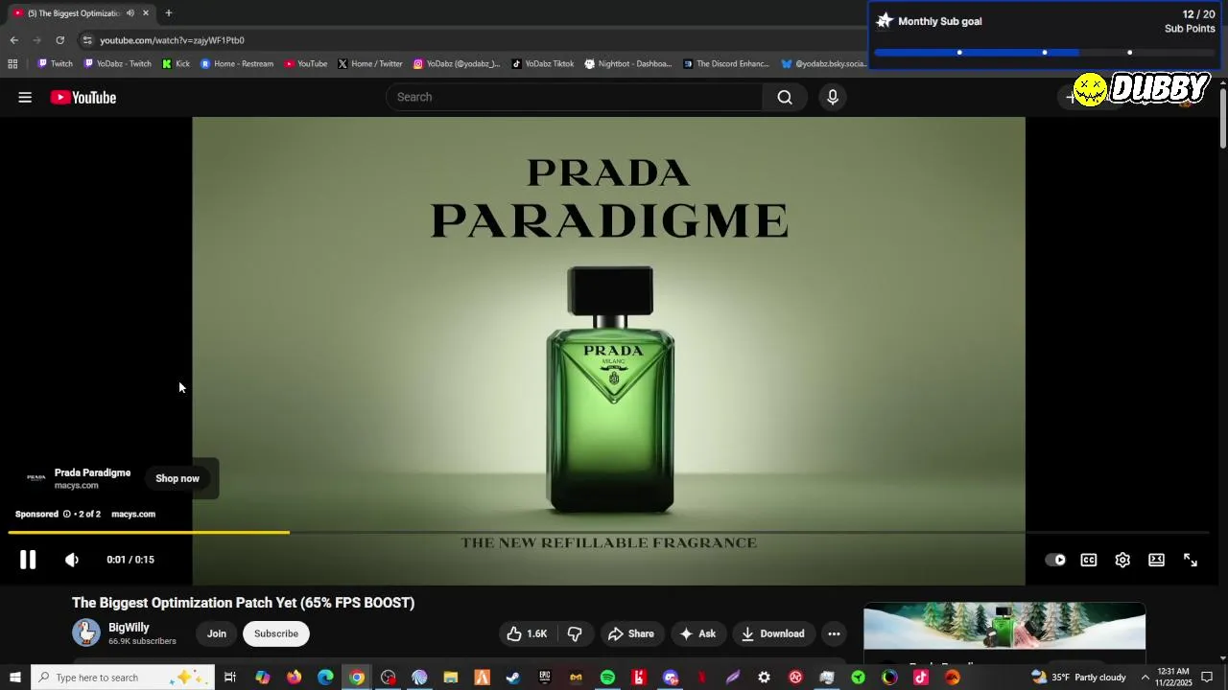Download the video
The height and width of the screenshot is (690, 1228).
[x=772, y=633]
